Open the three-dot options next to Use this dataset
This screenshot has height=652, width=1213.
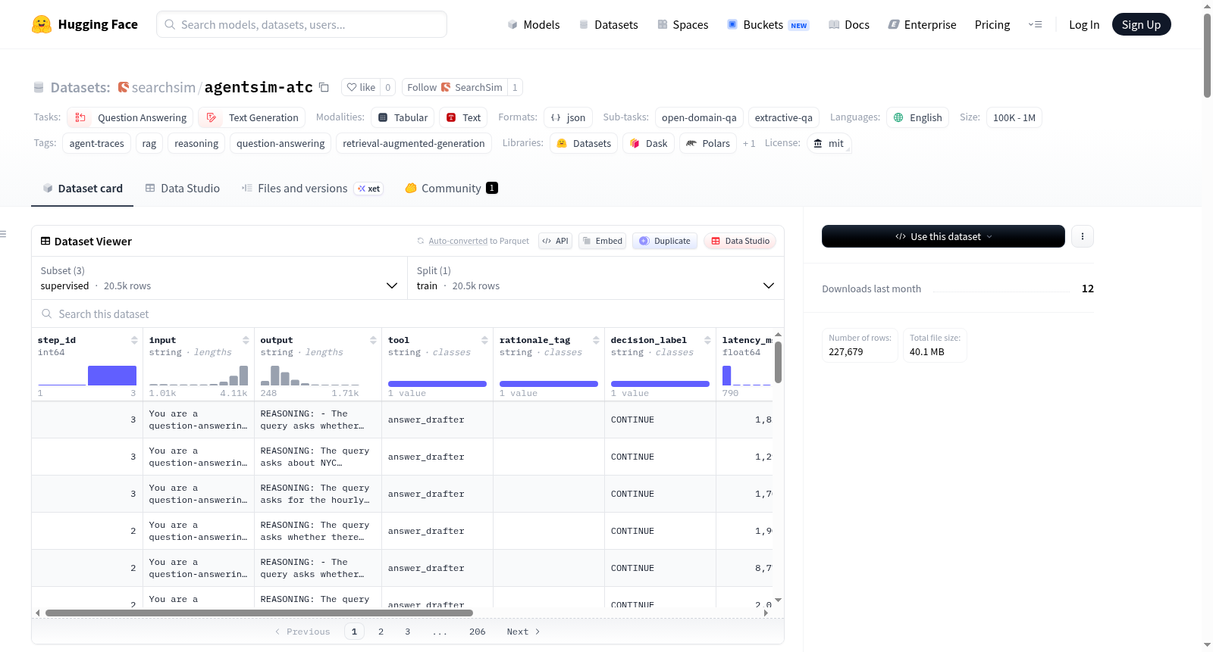1083,236
